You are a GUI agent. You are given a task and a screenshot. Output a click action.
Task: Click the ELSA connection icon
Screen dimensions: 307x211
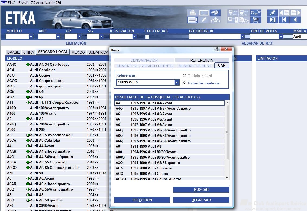click(x=233, y=13)
